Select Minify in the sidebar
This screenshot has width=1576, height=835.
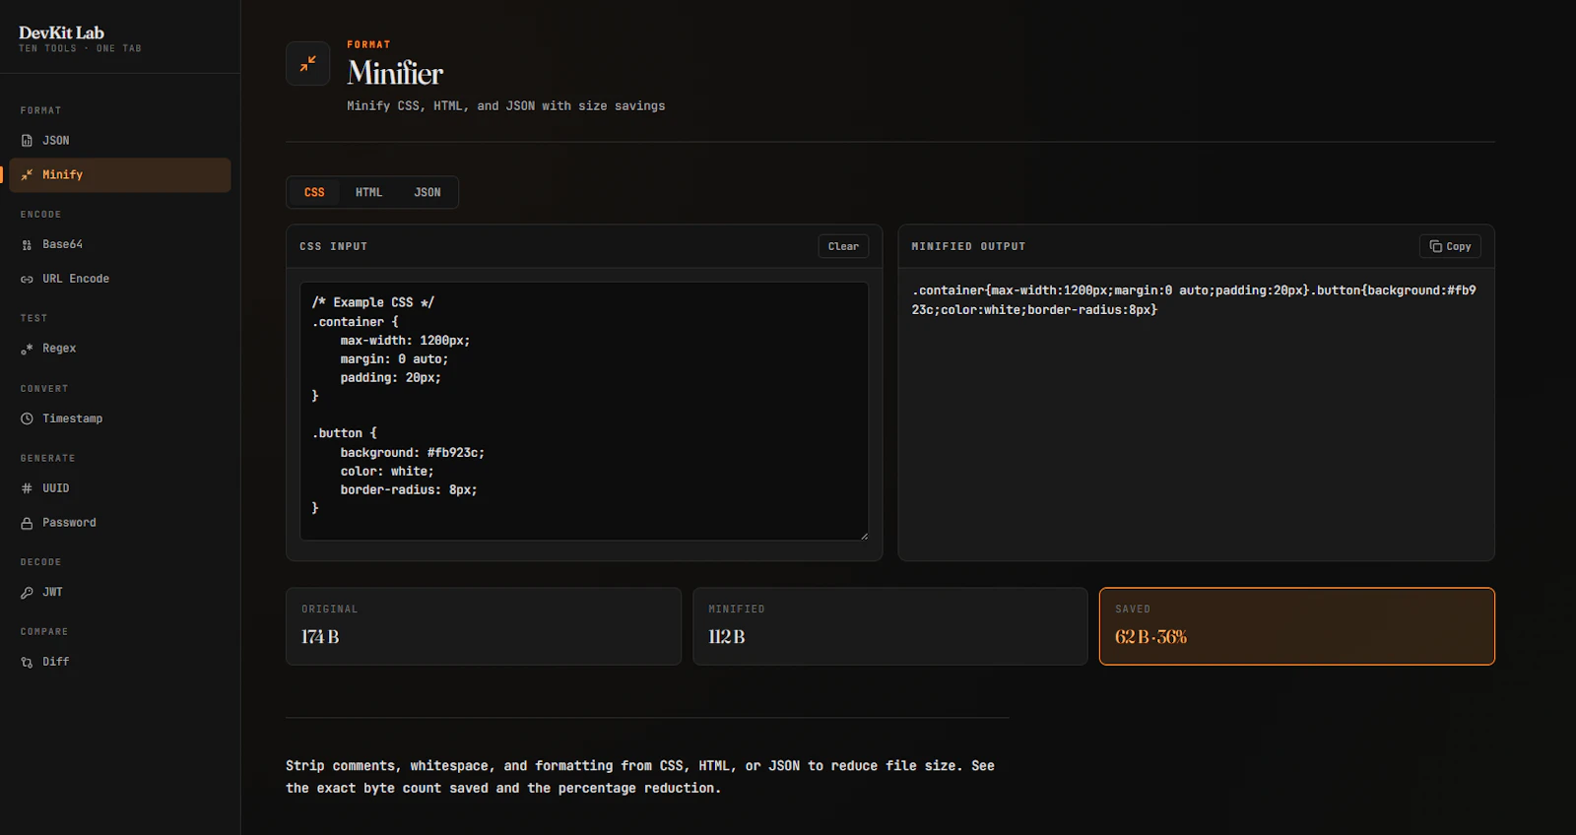120,175
